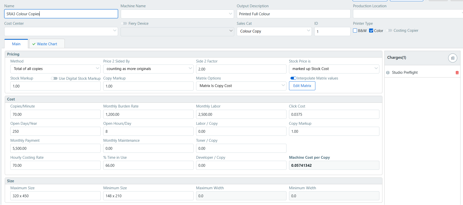Open the Machine Name dropdown

pyautogui.click(x=177, y=14)
